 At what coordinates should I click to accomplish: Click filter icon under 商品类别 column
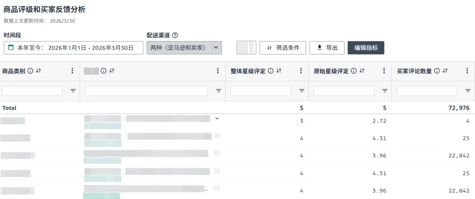tap(73, 91)
